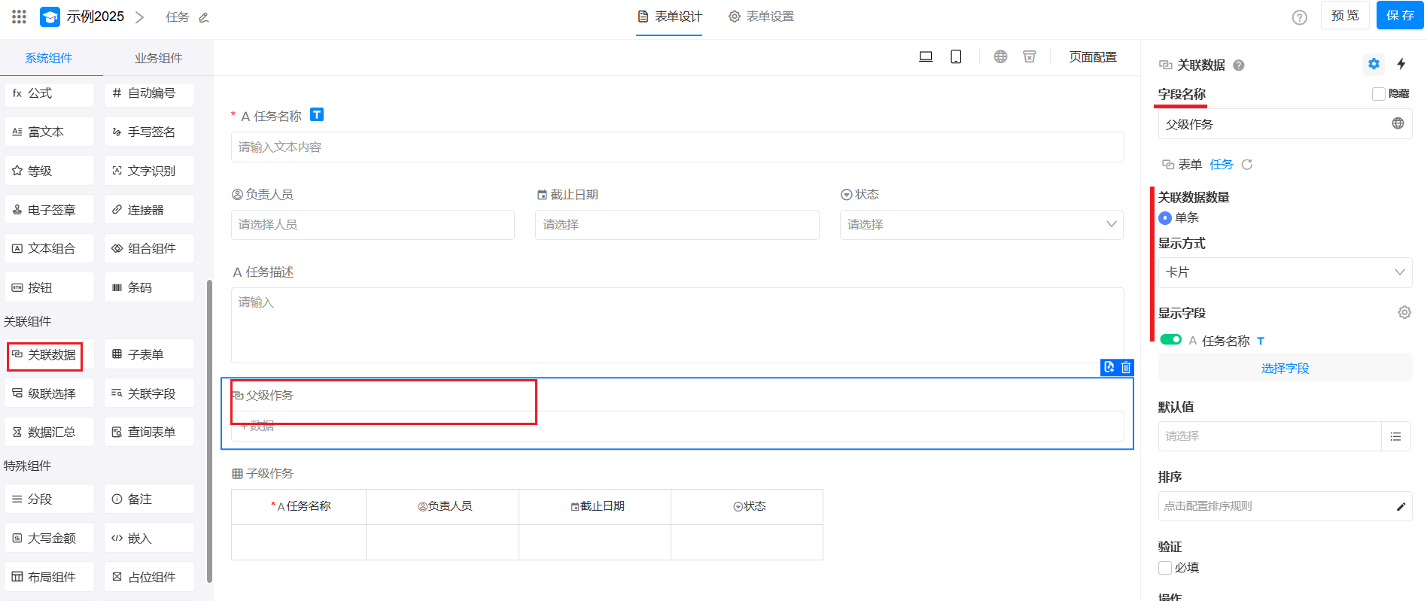
Task: Check the 隐藏 checkbox
Action: 1379,94
